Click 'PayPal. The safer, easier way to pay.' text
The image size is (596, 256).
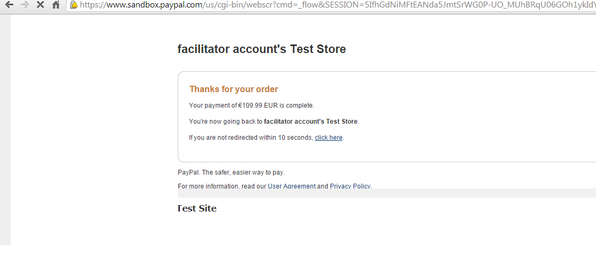point(231,172)
